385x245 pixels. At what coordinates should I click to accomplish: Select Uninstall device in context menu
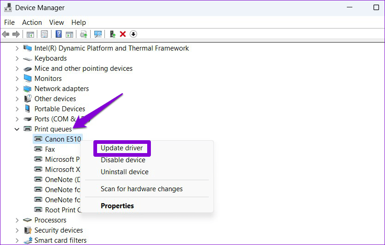124,172
